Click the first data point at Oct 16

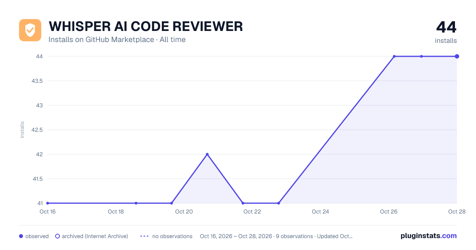tap(48, 203)
